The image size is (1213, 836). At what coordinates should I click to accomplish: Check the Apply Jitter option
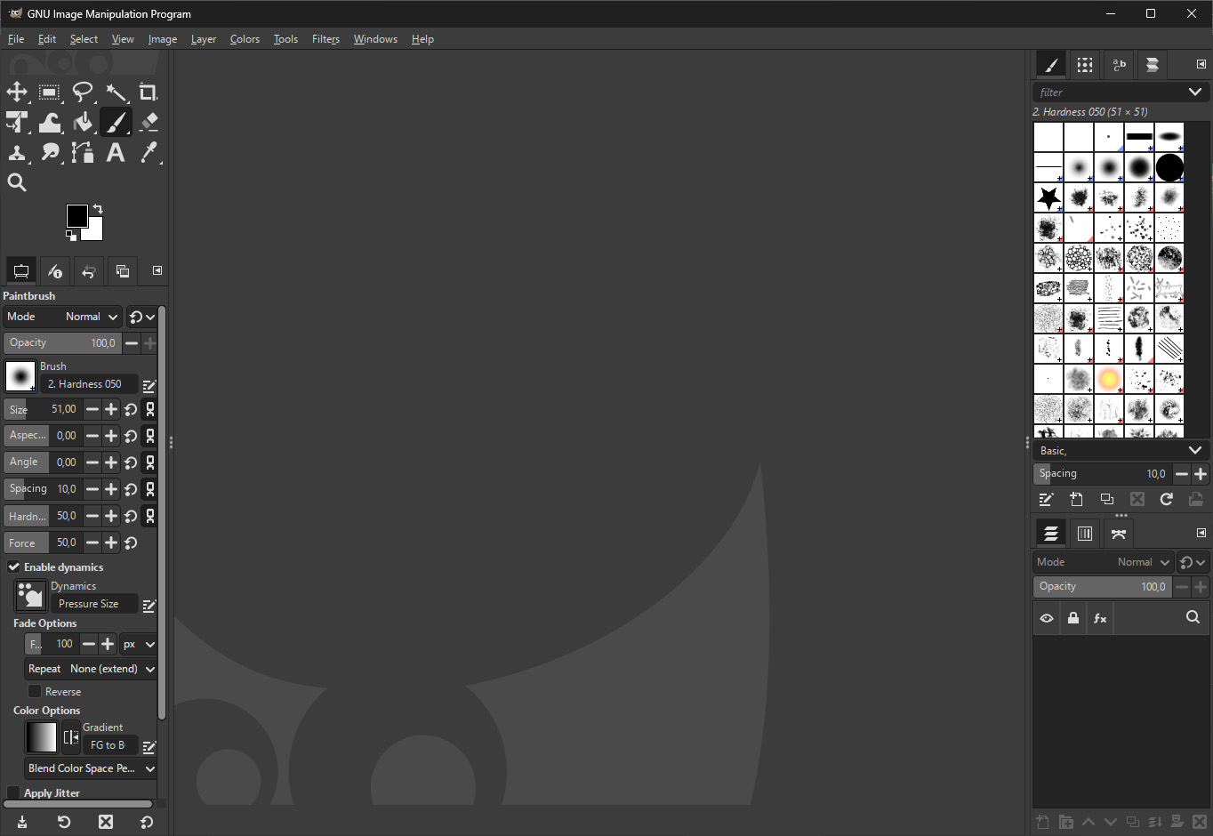click(14, 792)
